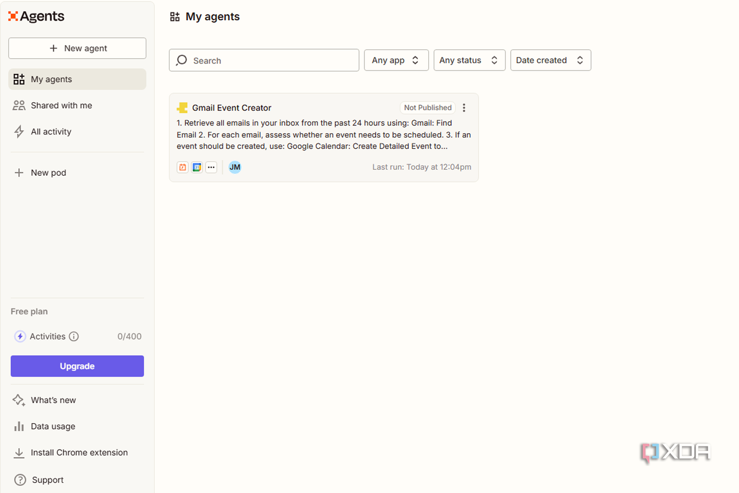Go to All activity page
The height and width of the screenshot is (493, 739).
pos(51,132)
